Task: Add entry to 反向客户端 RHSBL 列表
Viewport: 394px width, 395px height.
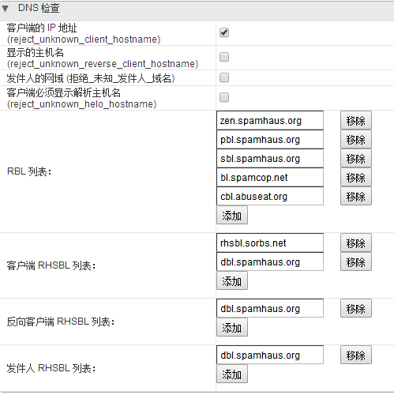Action: 232,328
